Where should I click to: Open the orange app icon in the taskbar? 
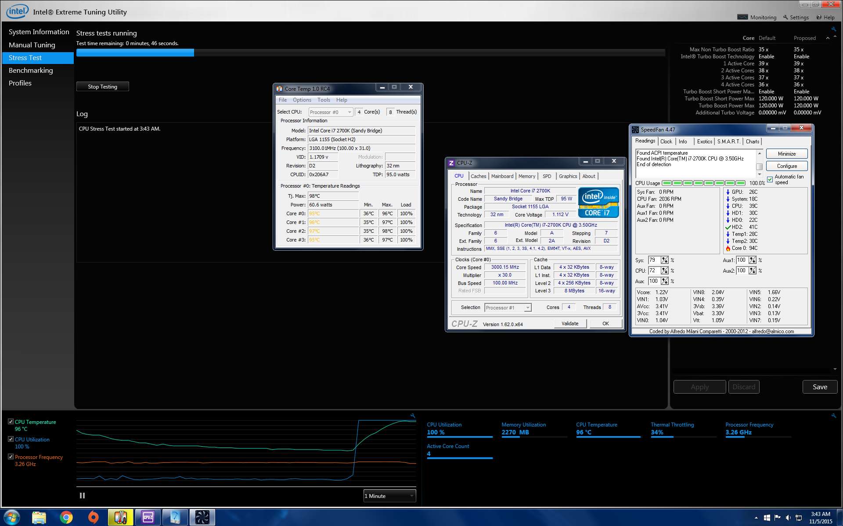point(94,518)
